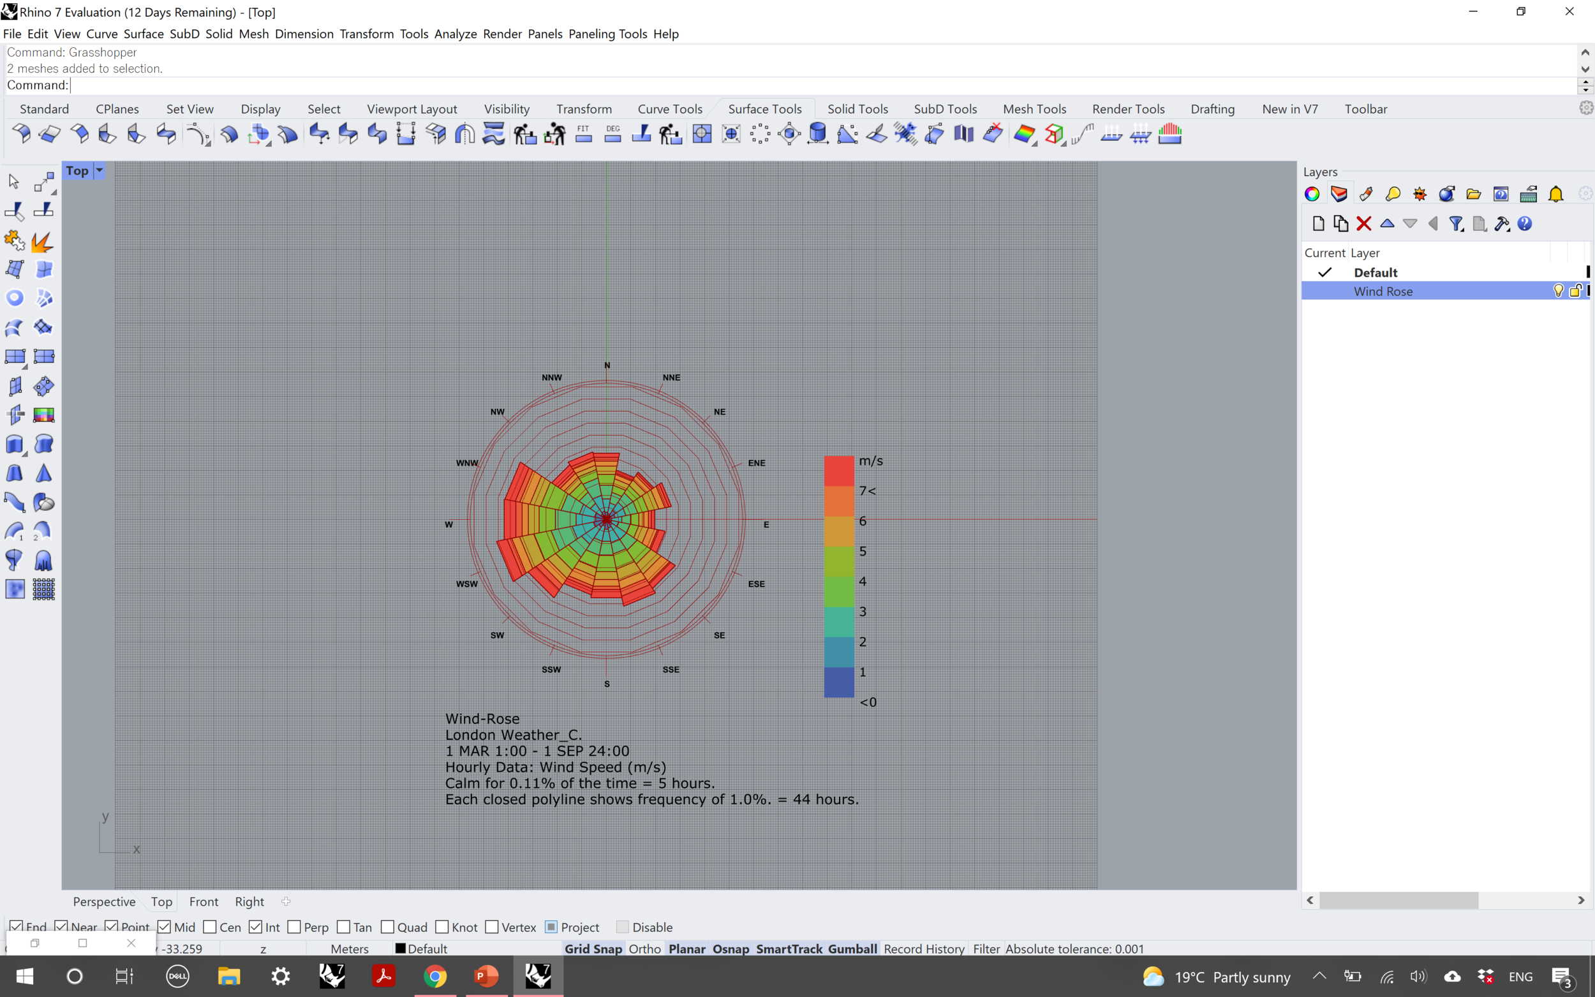Disable the Mid object snap checkbox
Viewport: 1595px width, 997px height.
[x=165, y=927]
